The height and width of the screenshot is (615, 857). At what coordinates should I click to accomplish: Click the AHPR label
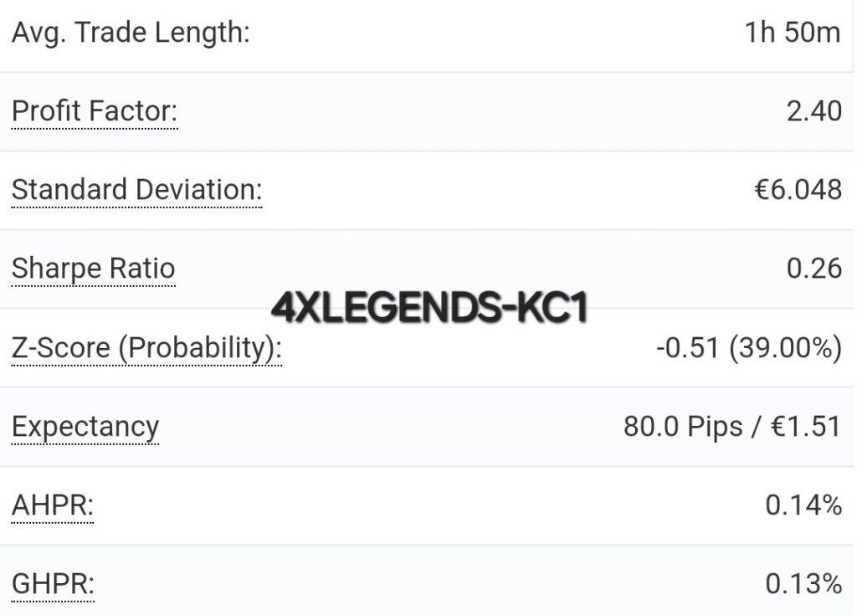coord(53,505)
